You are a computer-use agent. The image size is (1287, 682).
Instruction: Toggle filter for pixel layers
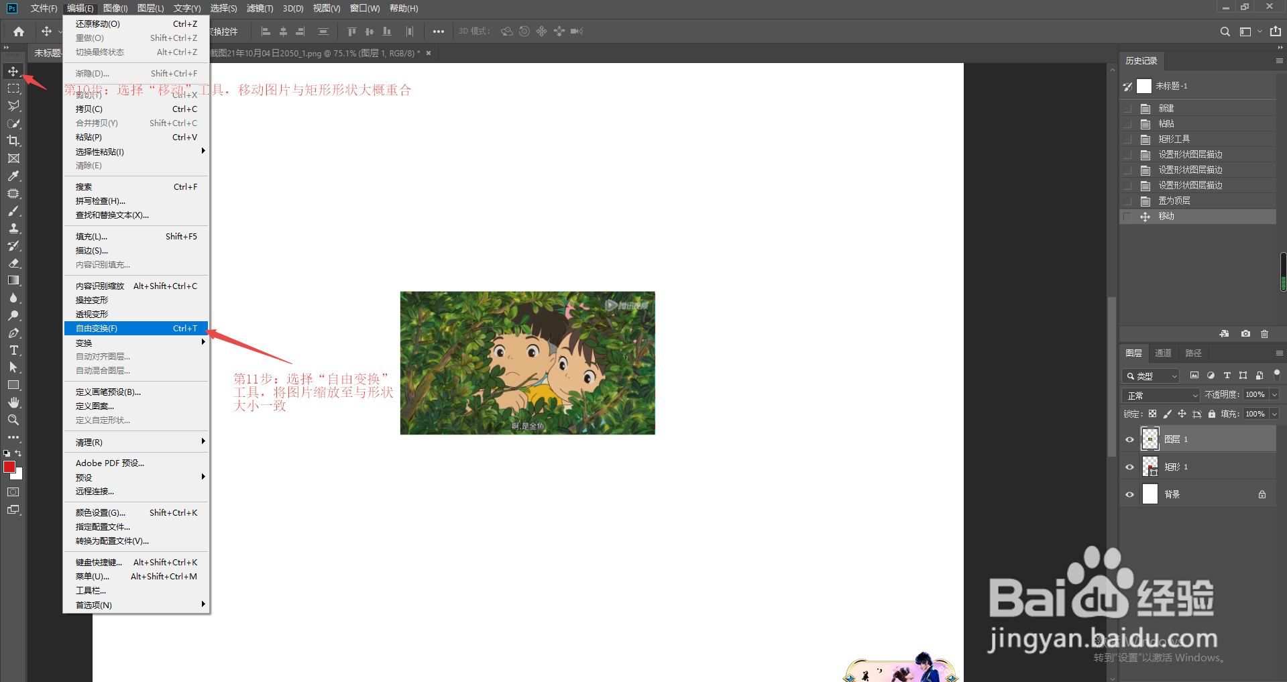1194,376
